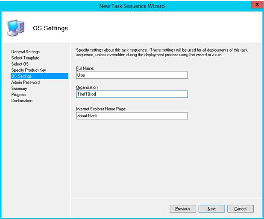Open the Admin Password step
The width and height of the screenshot is (264, 219).
click(x=26, y=82)
